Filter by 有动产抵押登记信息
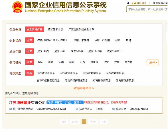 click(48, 80)
